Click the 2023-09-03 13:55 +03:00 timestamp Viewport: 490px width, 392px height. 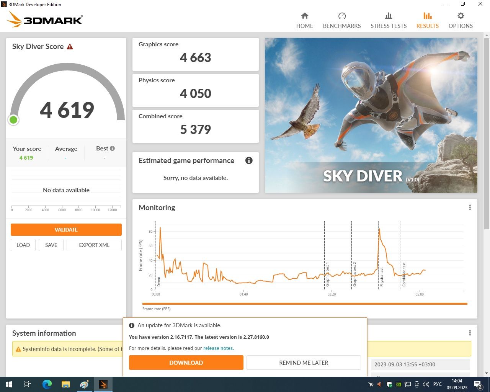405,364
